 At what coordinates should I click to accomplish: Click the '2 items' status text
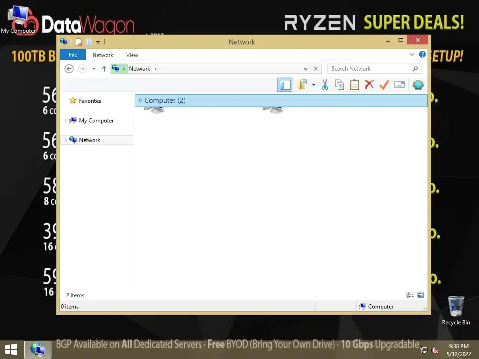[75, 295]
